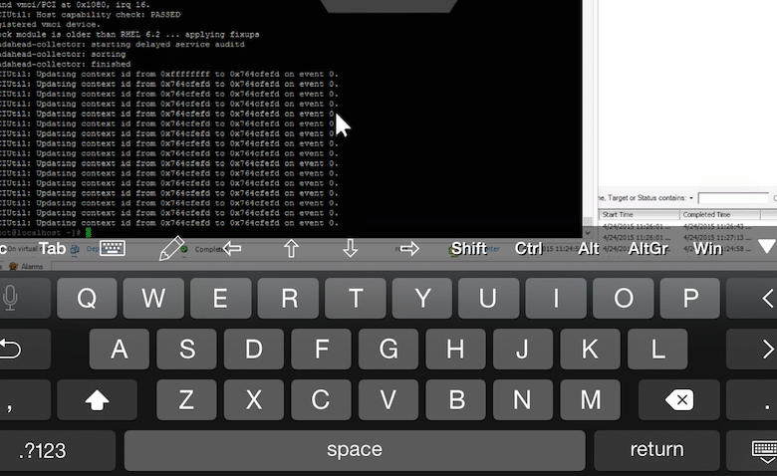
Task: Tap the N key
Action: [523, 399]
